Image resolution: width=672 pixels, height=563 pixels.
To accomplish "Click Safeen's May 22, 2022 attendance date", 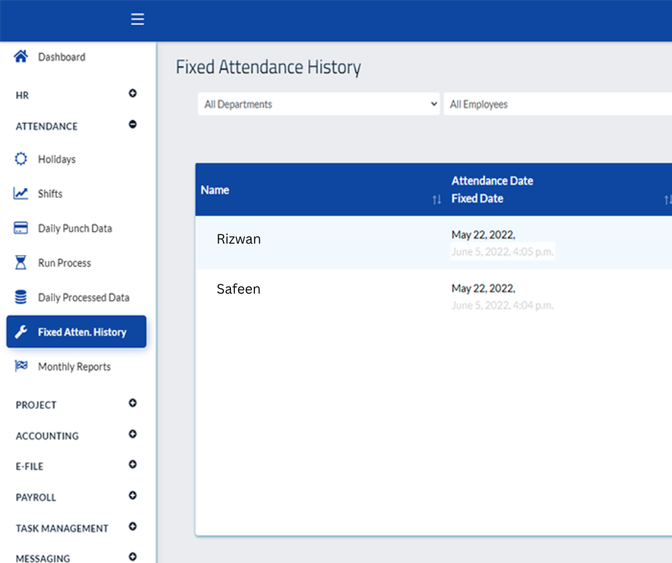I will click(x=483, y=289).
